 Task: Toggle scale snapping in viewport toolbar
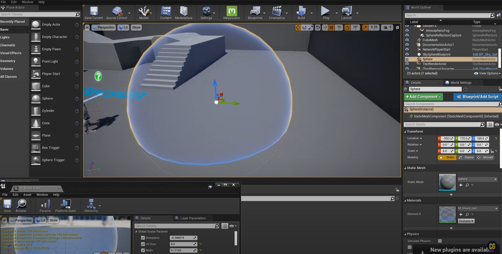365,27
